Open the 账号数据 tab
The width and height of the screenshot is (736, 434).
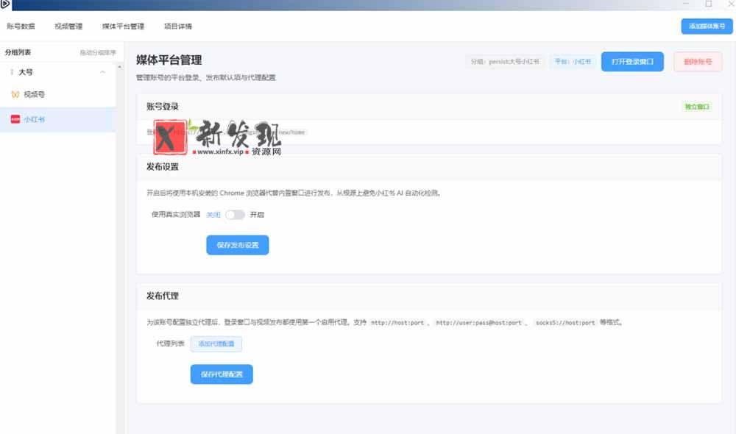[21, 26]
